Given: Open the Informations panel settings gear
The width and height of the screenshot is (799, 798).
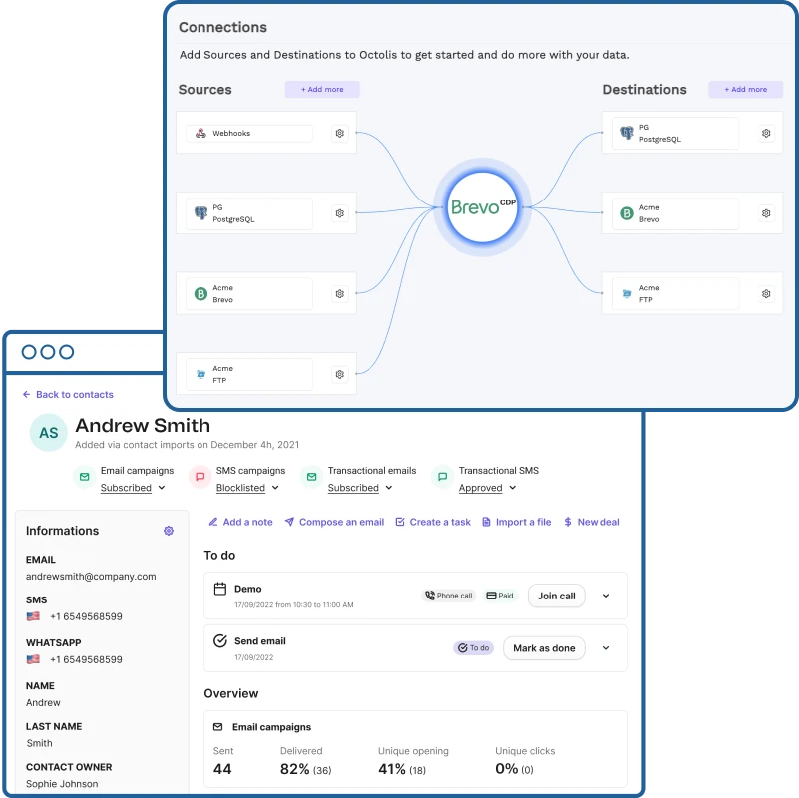Looking at the screenshot, I should (x=168, y=531).
